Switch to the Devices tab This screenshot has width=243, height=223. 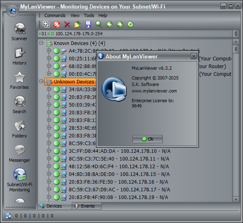pos(55,206)
